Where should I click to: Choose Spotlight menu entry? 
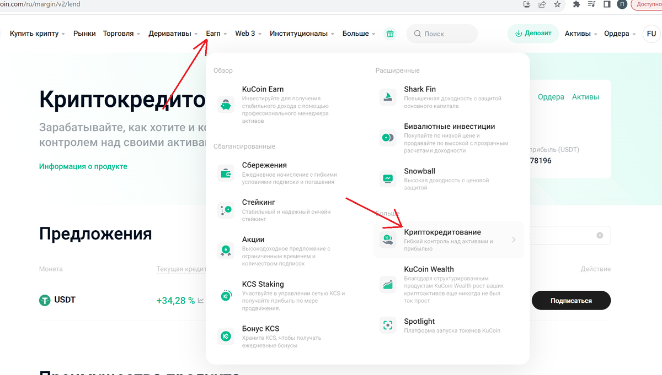click(x=419, y=321)
